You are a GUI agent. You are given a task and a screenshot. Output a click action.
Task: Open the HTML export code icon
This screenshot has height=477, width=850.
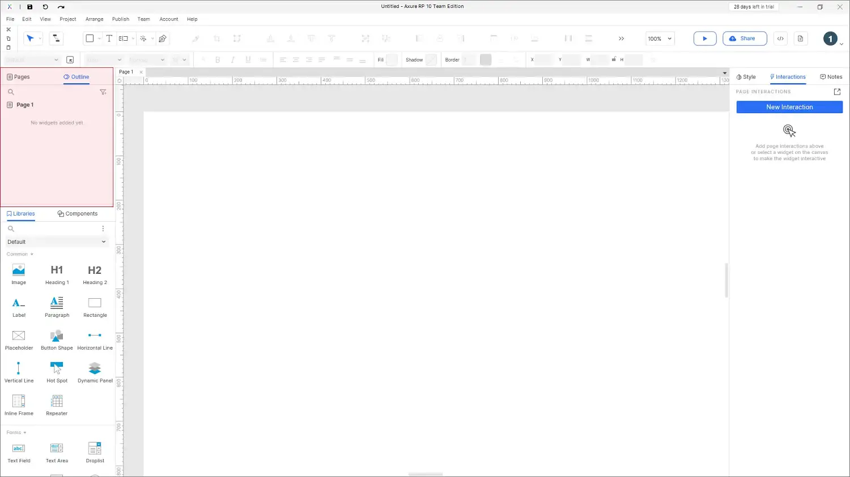pos(780,38)
